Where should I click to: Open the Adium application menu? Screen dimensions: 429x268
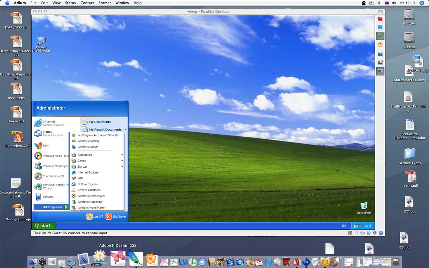tap(20, 3)
